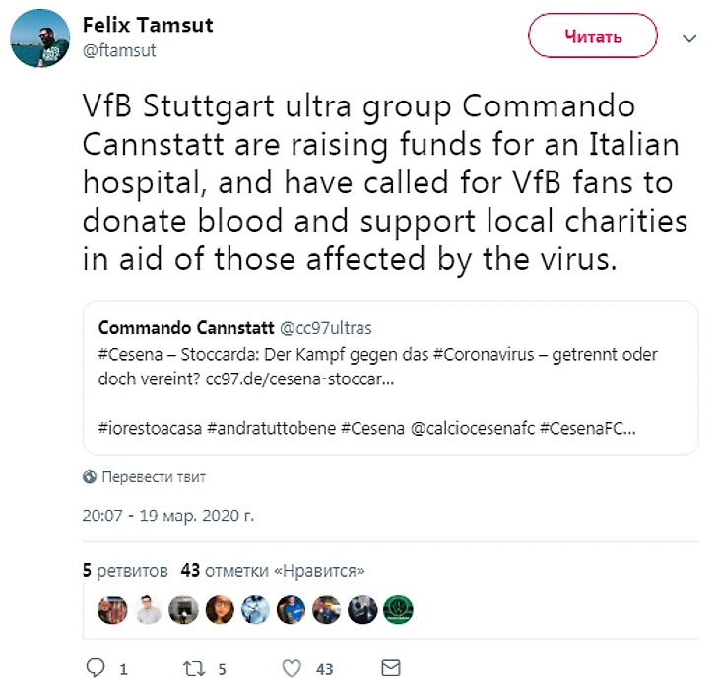Click the Читать follow button
719x689 pixels.
593,35
